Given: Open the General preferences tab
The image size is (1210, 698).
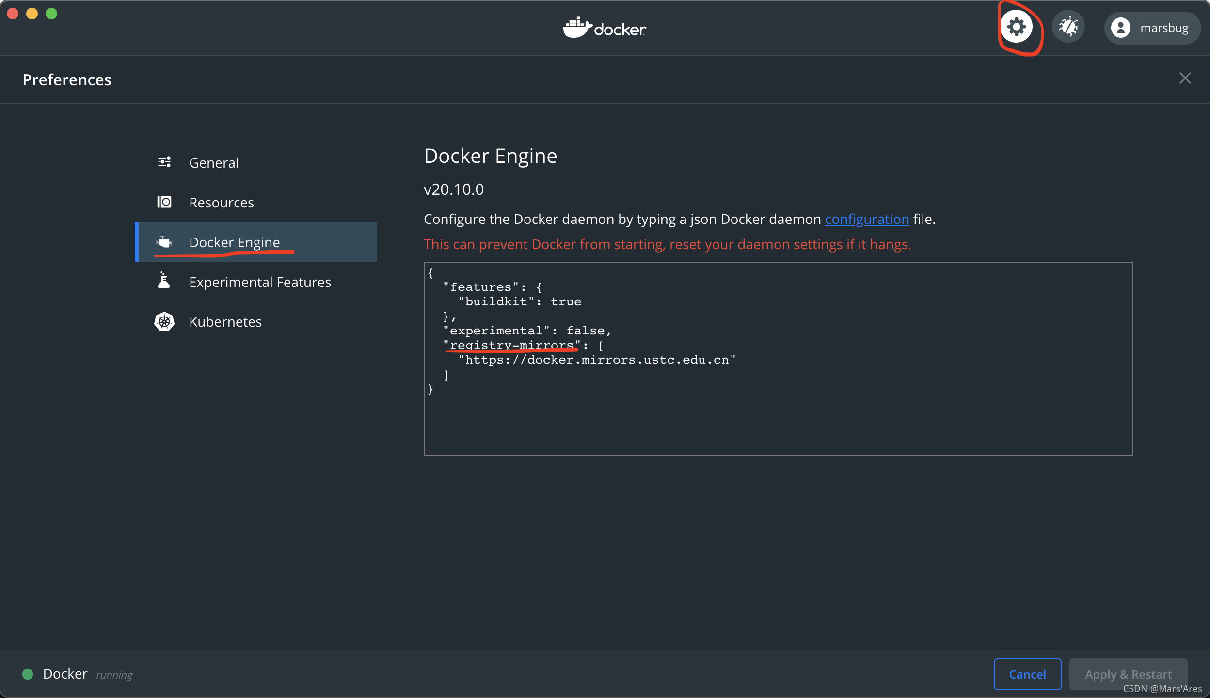Looking at the screenshot, I should coord(256,162).
